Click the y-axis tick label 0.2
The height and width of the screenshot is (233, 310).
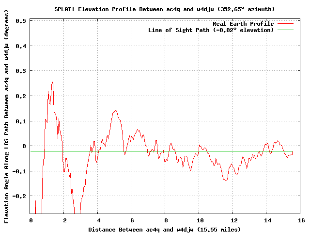(x=21, y=96)
